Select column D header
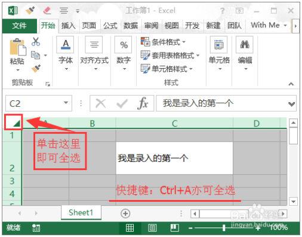The height and width of the screenshot is (237, 302). click(257, 124)
